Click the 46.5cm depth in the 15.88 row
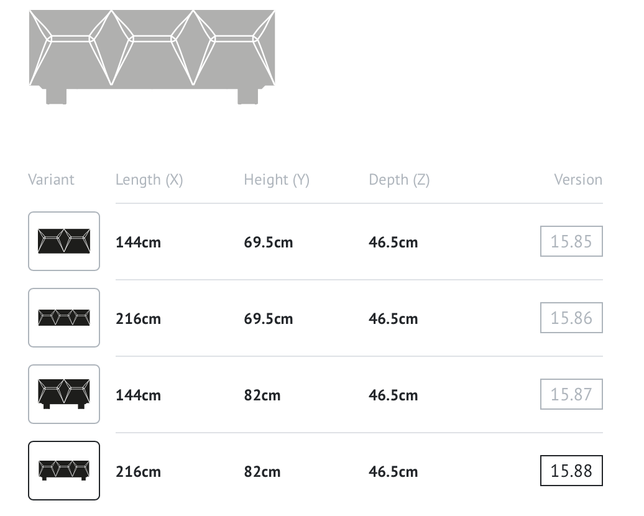This screenshot has width=644, height=516. 393,472
